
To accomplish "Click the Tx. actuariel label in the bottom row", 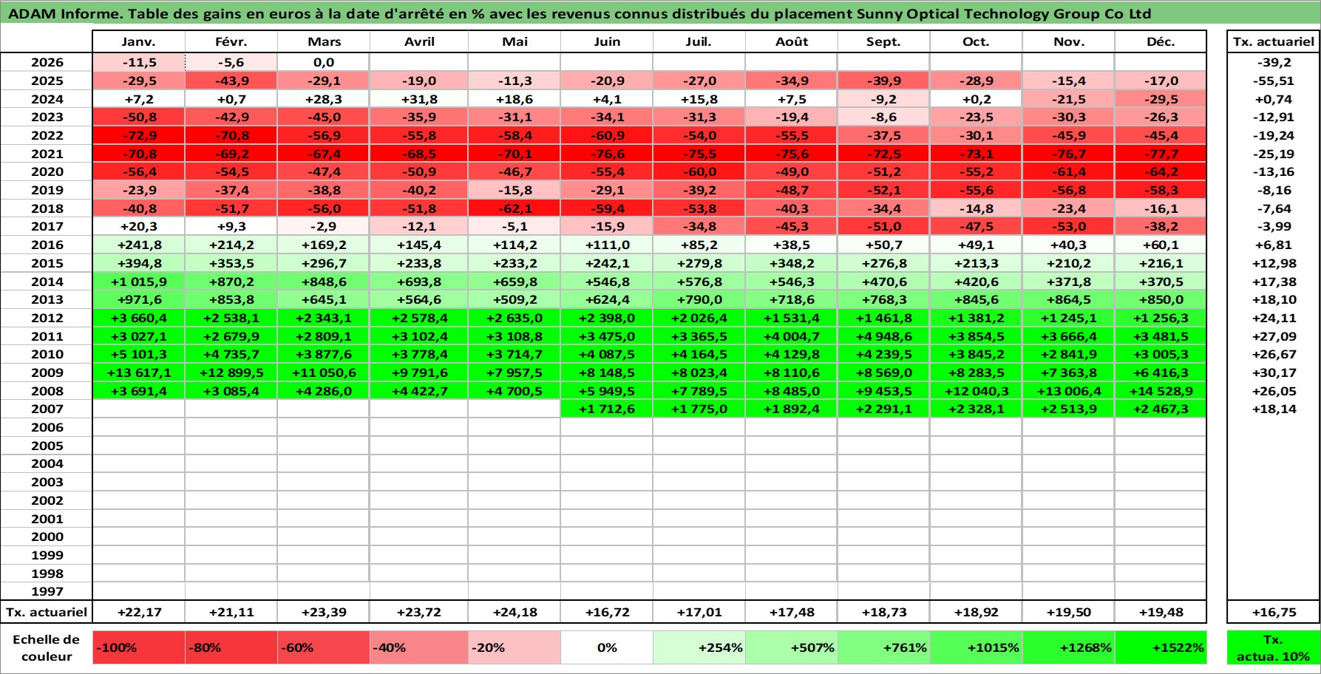I will coord(47,612).
